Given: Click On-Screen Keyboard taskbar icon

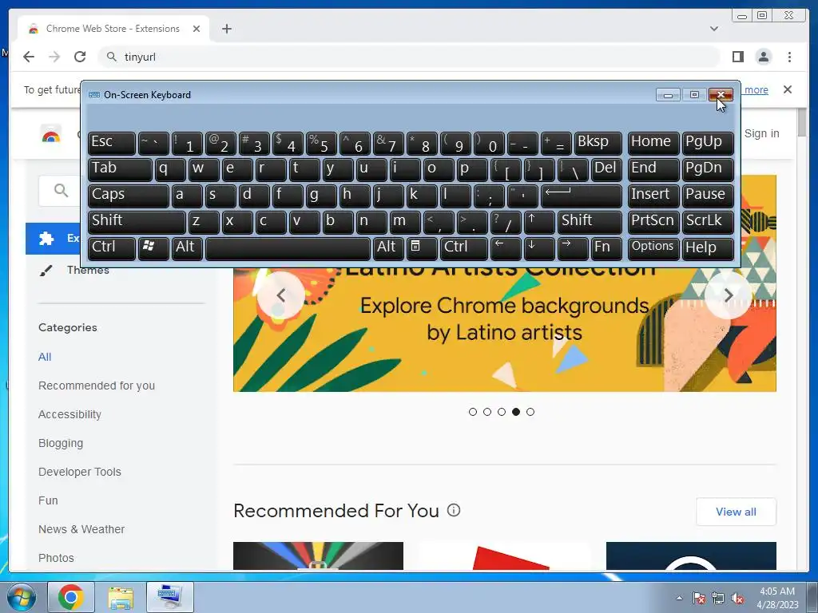Looking at the screenshot, I should coord(169,597).
